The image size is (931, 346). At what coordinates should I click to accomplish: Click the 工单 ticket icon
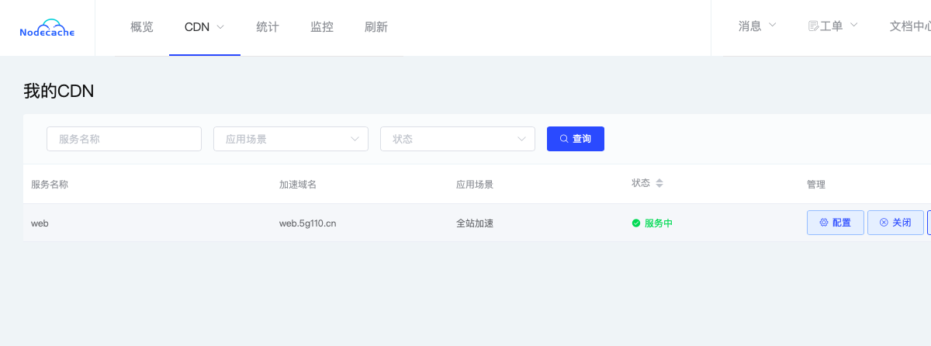(813, 26)
